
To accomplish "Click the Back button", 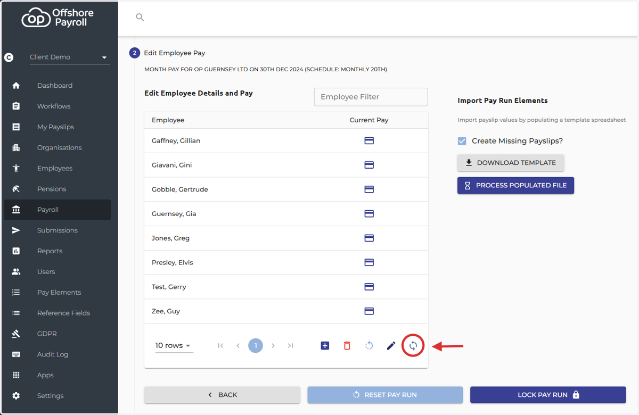I will pyautogui.click(x=222, y=395).
